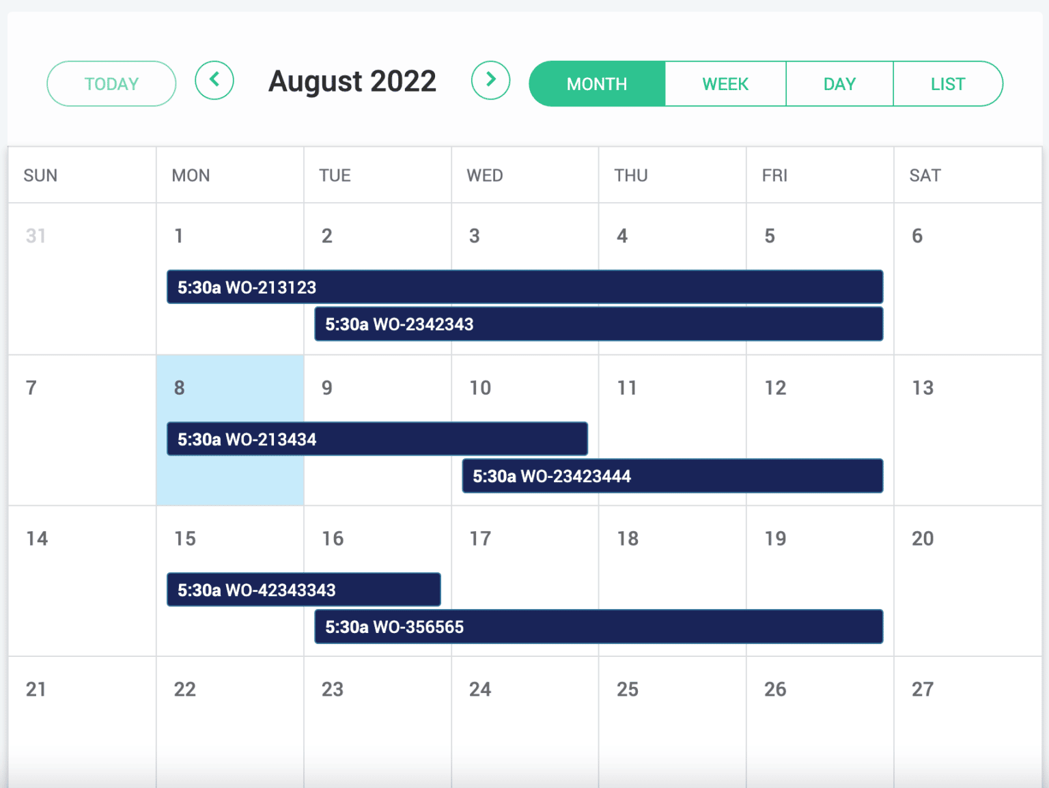Image resolution: width=1049 pixels, height=788 pixels.
Task: Open work order WO-23423444 event
Action: pyautogui.click(x=672, y=476)
